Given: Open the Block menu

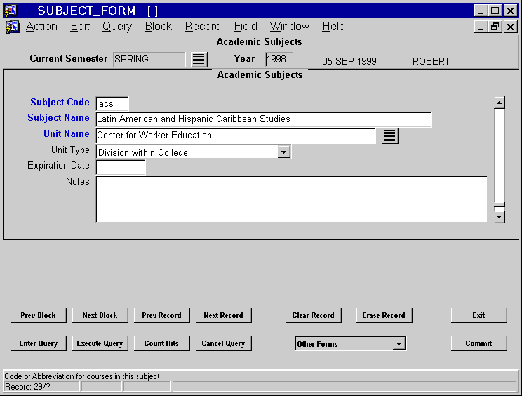Looking at the screenshot, I should tap(158, 26).
